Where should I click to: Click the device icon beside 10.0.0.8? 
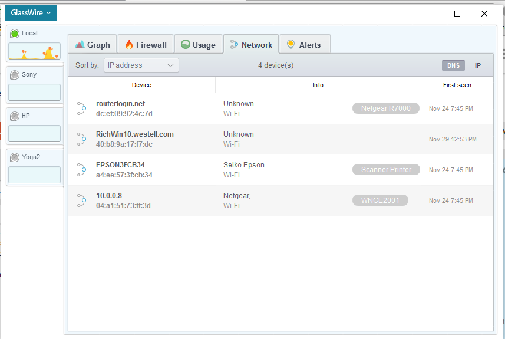tap(81, 200)
